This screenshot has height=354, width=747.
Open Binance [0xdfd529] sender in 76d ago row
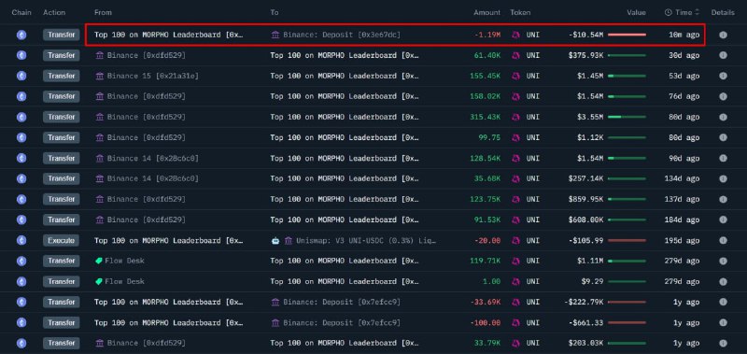pyautogui.click(x=147, y=96)
